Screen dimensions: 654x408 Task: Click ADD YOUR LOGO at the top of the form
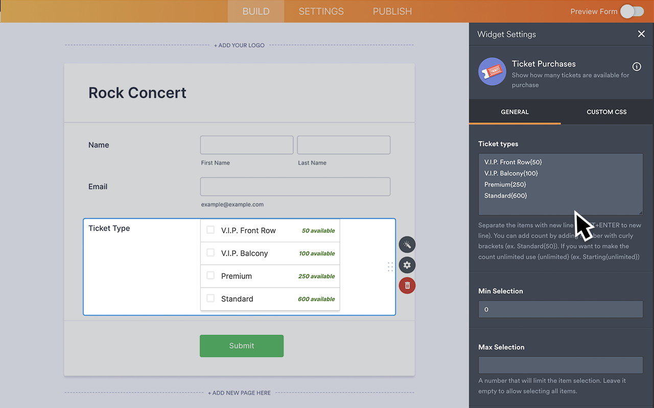tap(239, 45)
